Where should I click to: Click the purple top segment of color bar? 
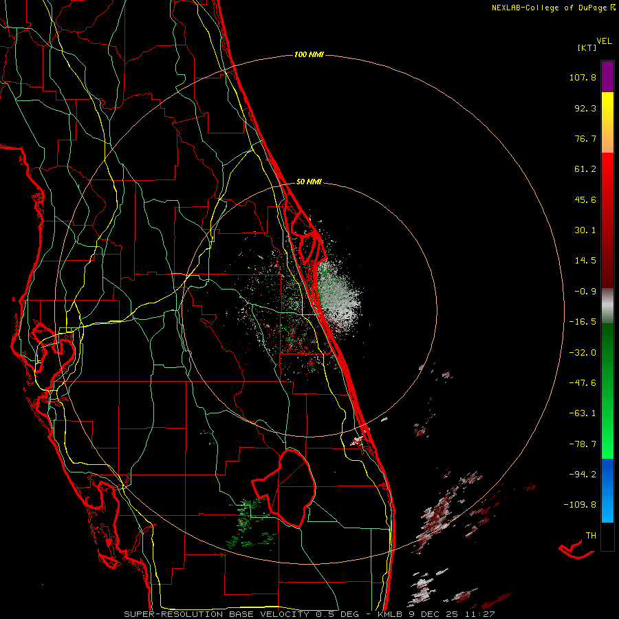(x=607, y=76)
